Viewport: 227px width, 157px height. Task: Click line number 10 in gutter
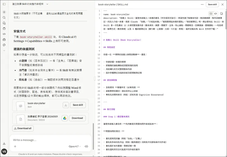(99, 55)
